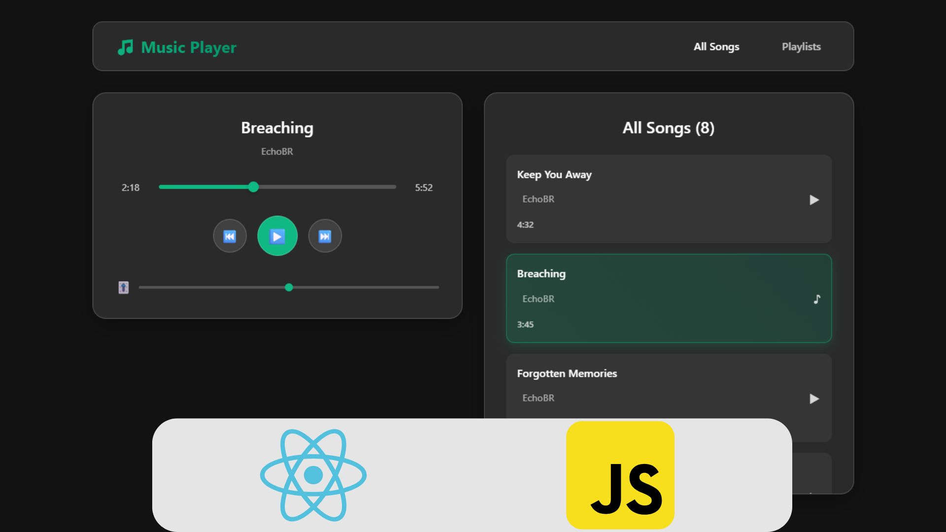The width and height of the screenshot is (946, 532).
Task: Click the React logo
Action: click(313, 475)
